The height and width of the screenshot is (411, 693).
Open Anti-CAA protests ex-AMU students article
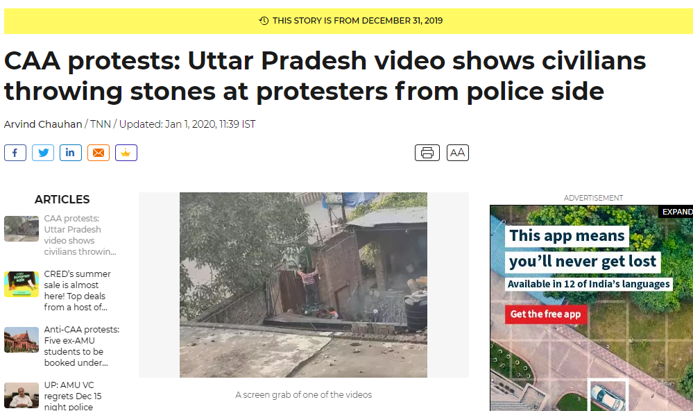coord(82,346)
